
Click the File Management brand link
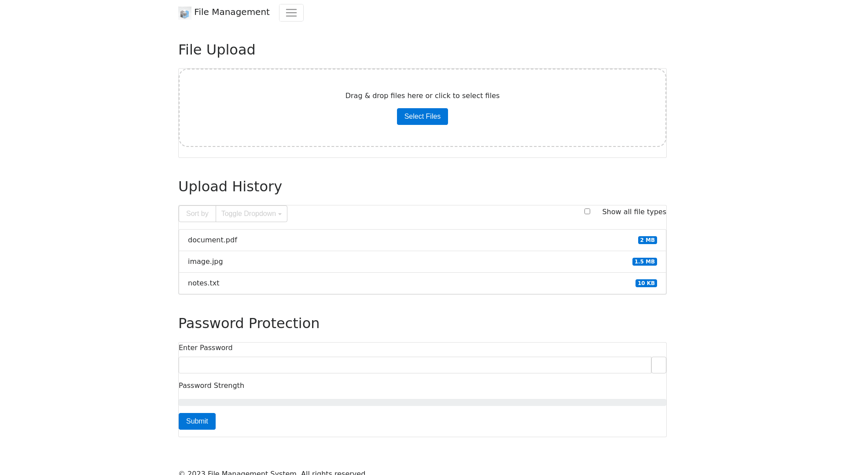231,12
